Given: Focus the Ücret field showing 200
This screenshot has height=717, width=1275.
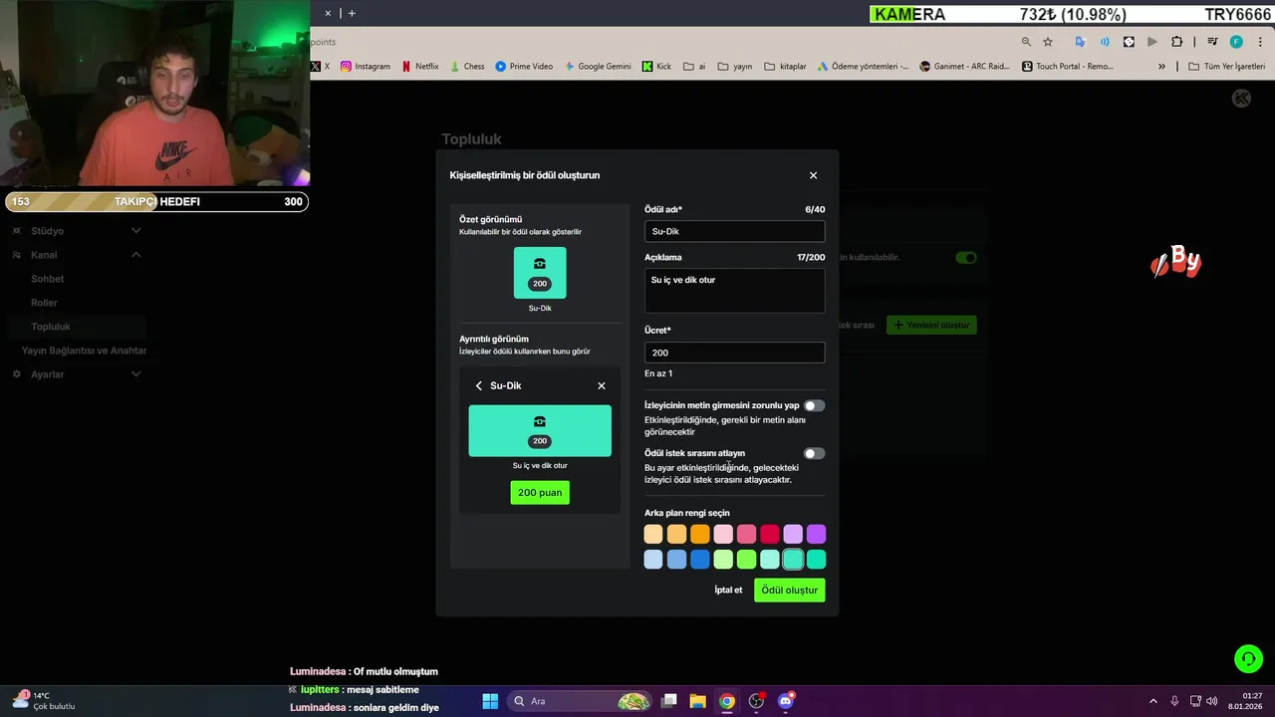Looking at the screenshot, I should (x=734, y=353).
